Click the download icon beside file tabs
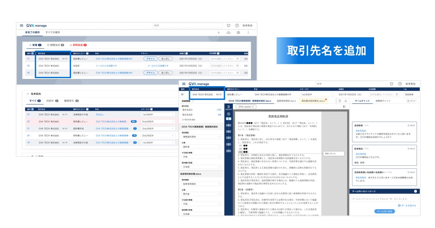The height and width of the screenshot is (228, 435). [346, 101]
